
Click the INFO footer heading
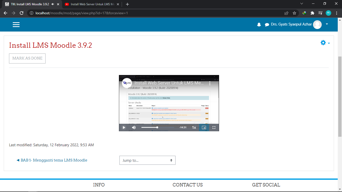coord(99,185)
